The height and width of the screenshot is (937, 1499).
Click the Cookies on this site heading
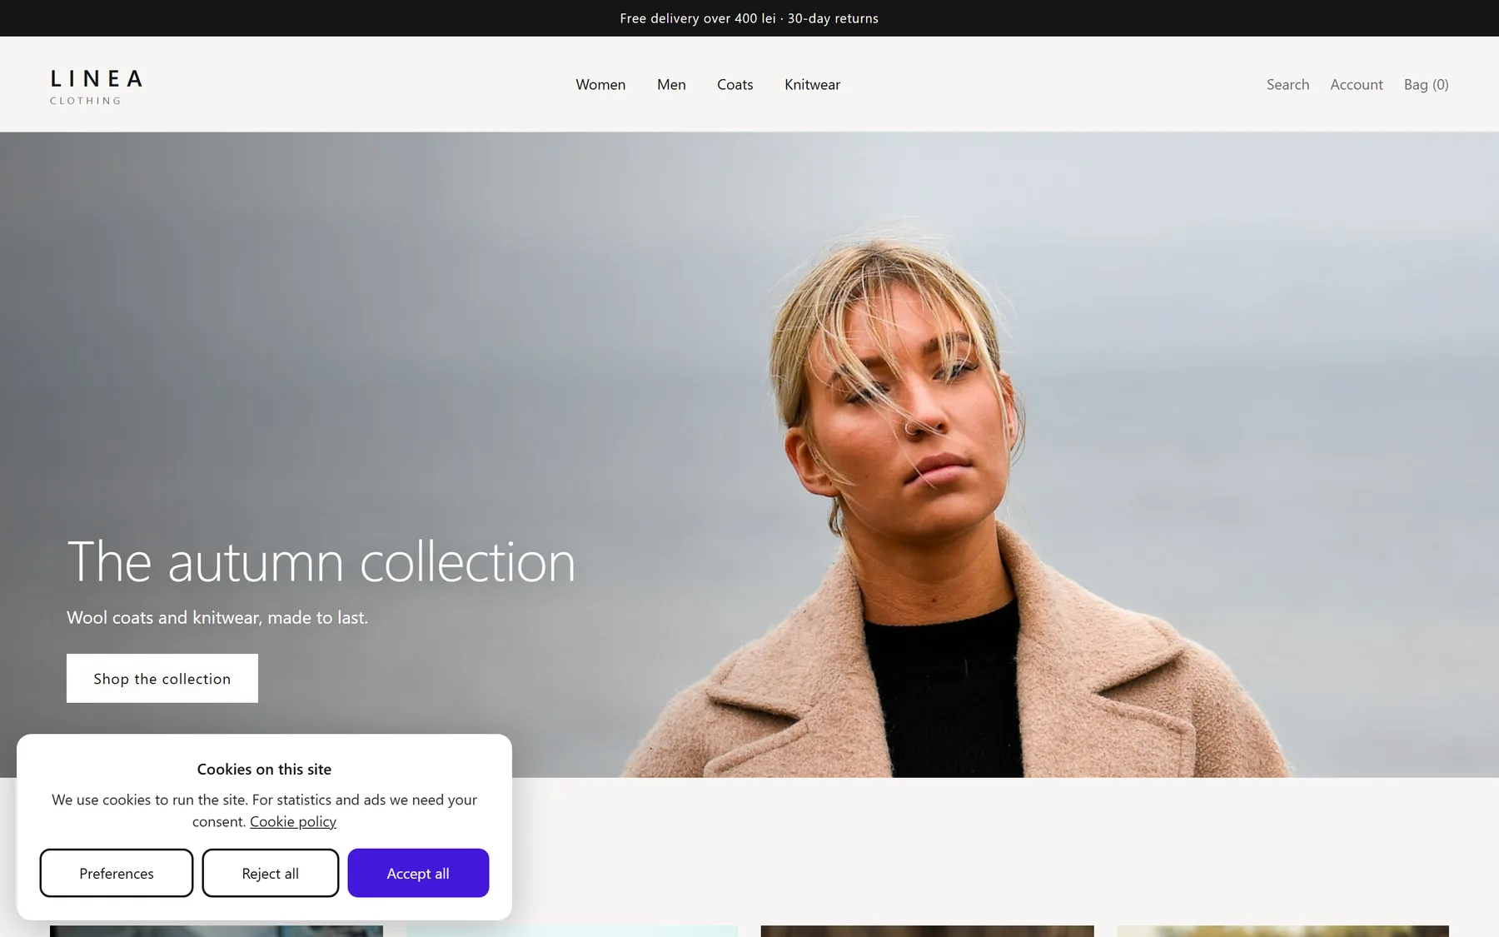(264, 769)
